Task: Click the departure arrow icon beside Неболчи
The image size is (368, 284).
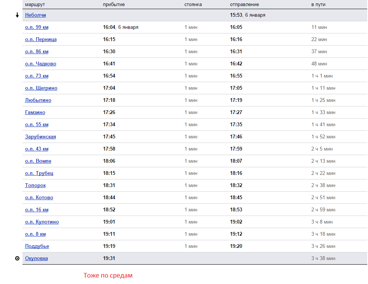Action: (x=17, y=15)
